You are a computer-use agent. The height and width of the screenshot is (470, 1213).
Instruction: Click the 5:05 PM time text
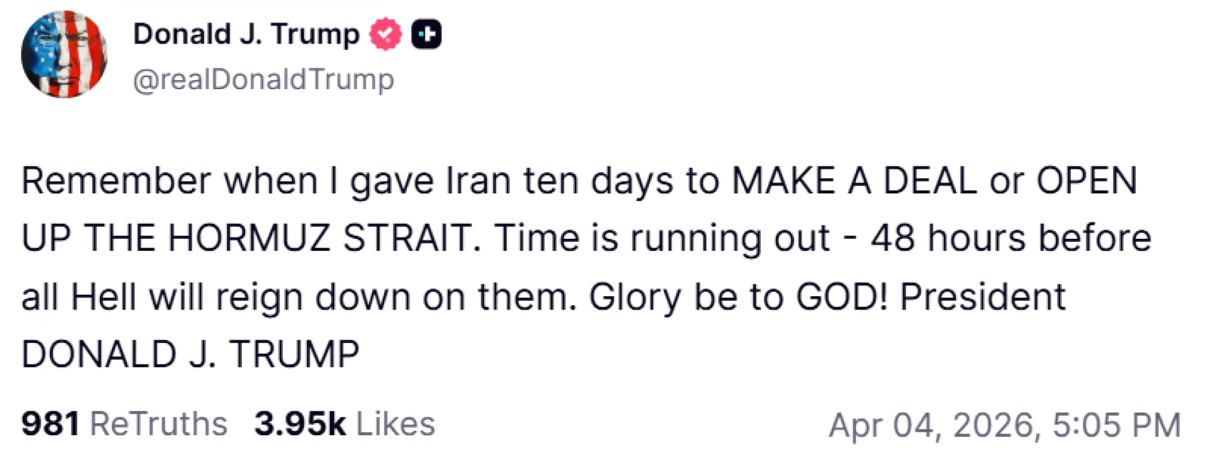tap(1116, 425)
